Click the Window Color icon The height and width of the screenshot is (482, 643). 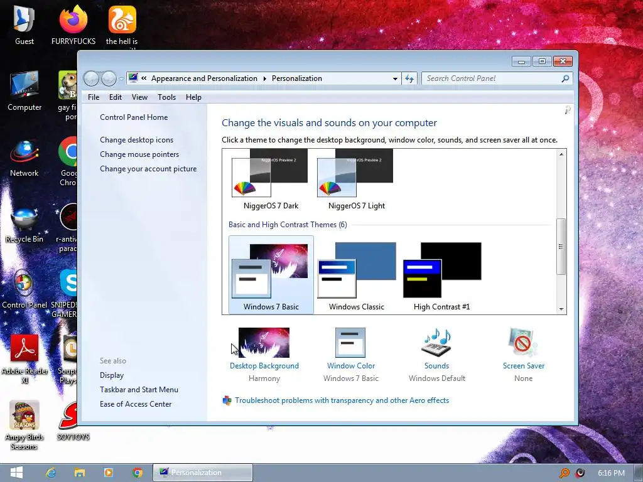tap(350, 343)
